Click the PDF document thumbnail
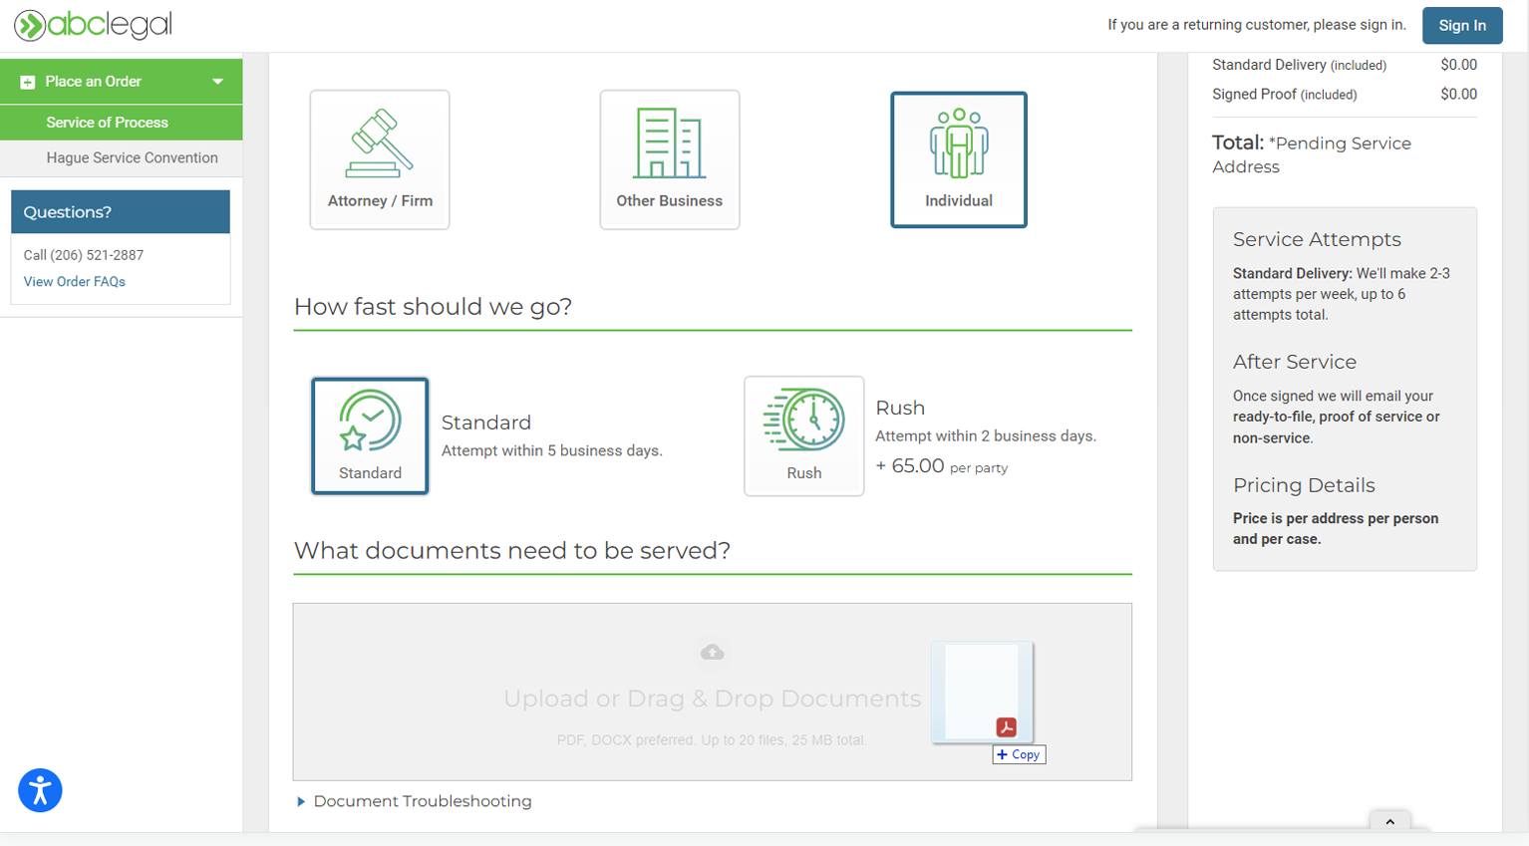 (982, 692)
